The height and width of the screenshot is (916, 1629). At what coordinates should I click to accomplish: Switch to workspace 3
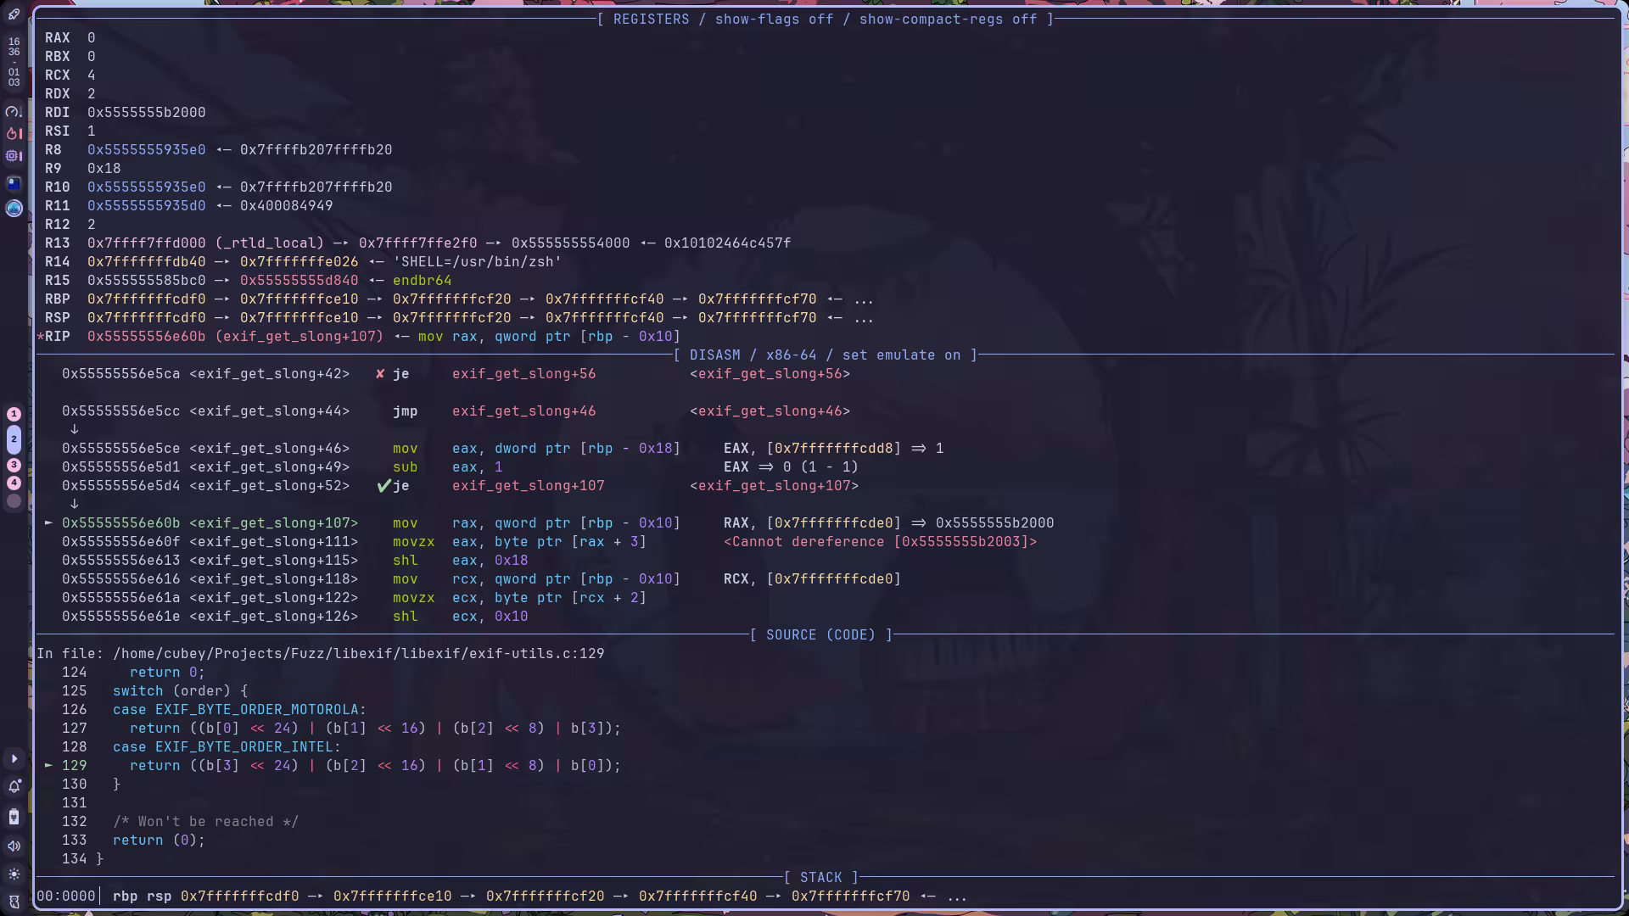14,465
